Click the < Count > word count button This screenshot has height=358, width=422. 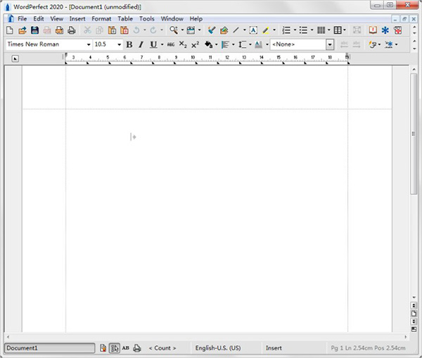(x=162, y=348)
